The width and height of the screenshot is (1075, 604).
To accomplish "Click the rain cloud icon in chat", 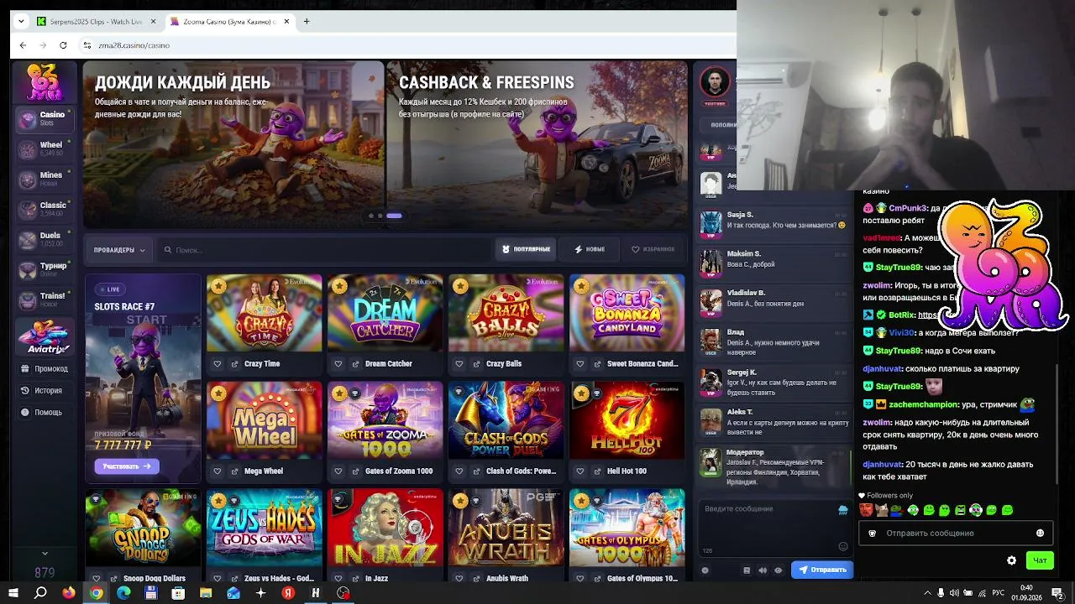I will click(x=843, y=510).
